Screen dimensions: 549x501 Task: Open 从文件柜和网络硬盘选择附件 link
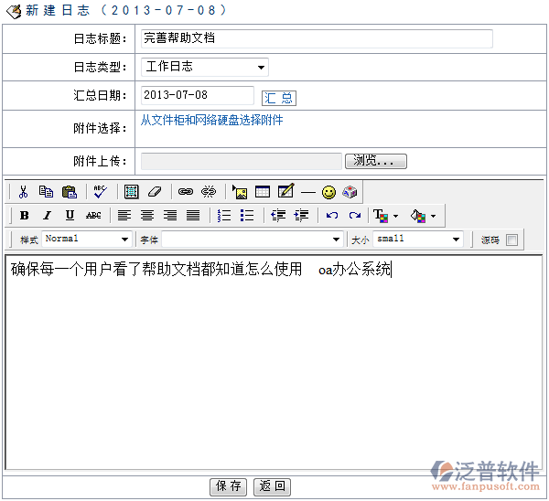[211, 120]
